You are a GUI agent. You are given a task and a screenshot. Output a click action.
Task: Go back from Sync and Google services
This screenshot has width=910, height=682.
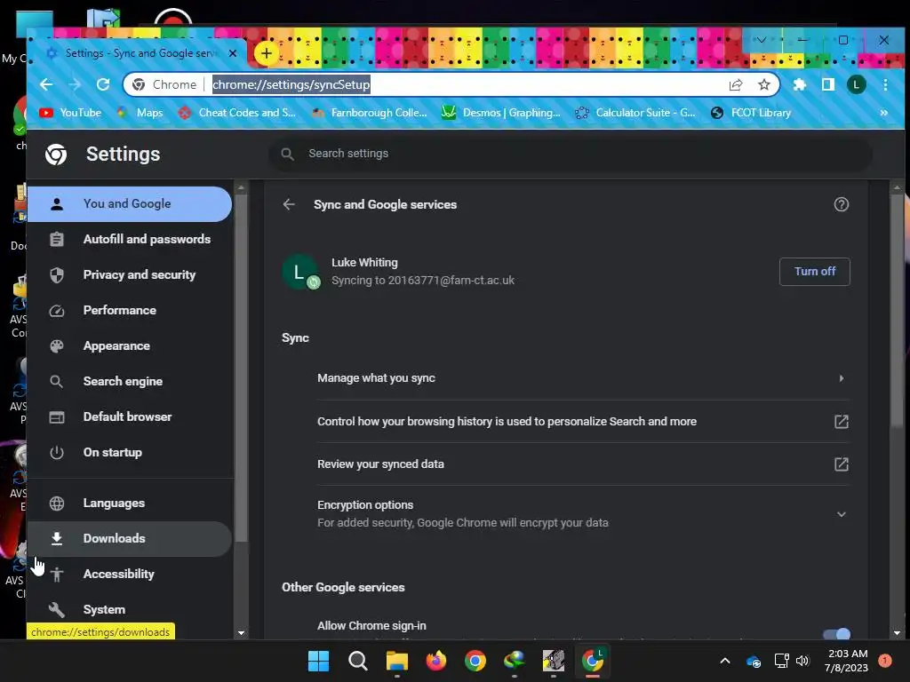[289, 205]
